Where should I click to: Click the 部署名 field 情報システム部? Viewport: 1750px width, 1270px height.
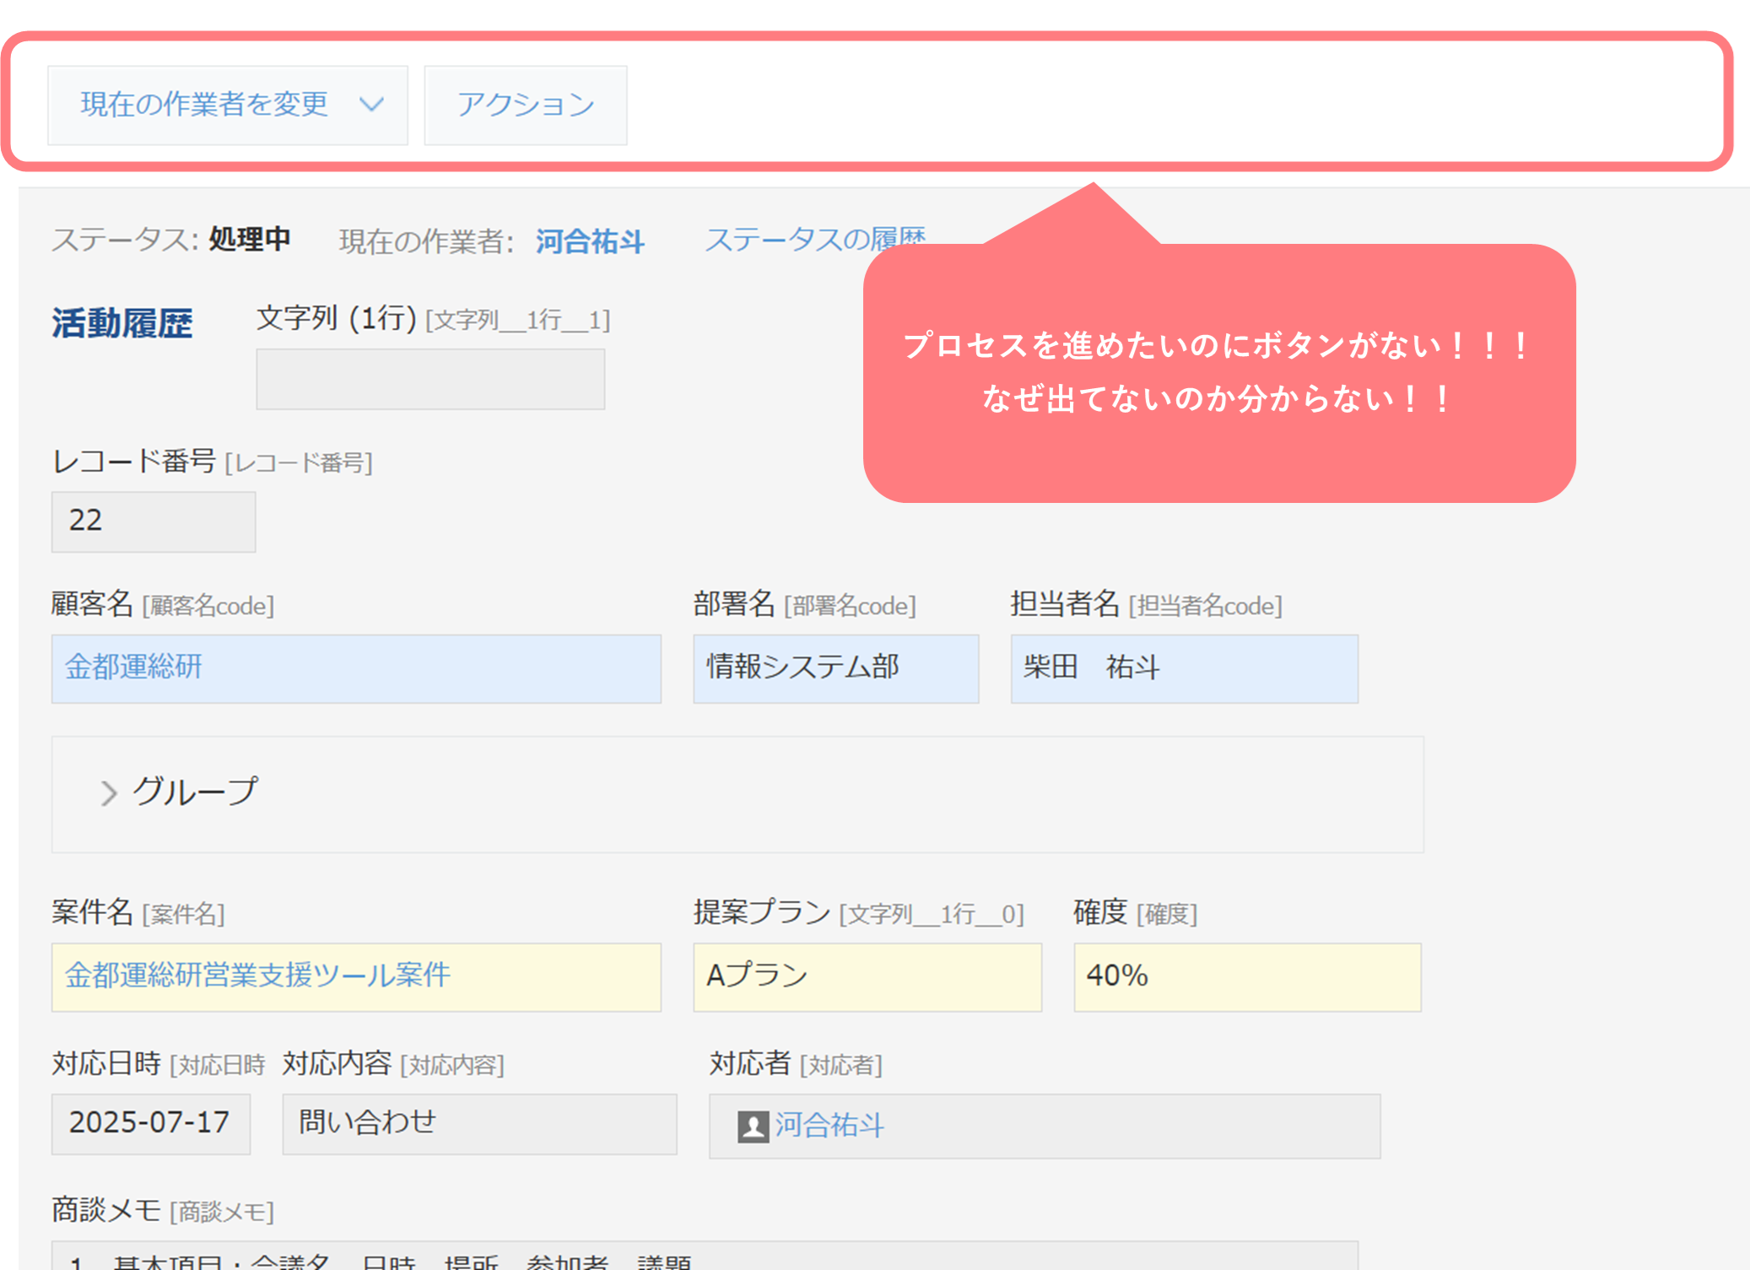[x=835, y=668]
